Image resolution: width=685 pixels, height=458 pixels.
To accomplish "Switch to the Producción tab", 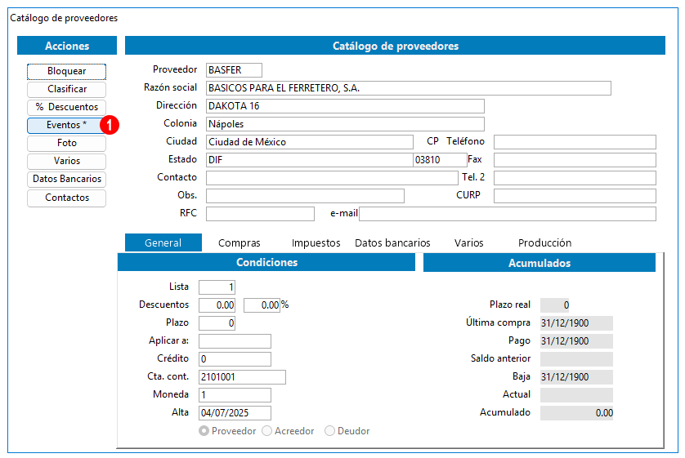I will click(x=544, y=243).
